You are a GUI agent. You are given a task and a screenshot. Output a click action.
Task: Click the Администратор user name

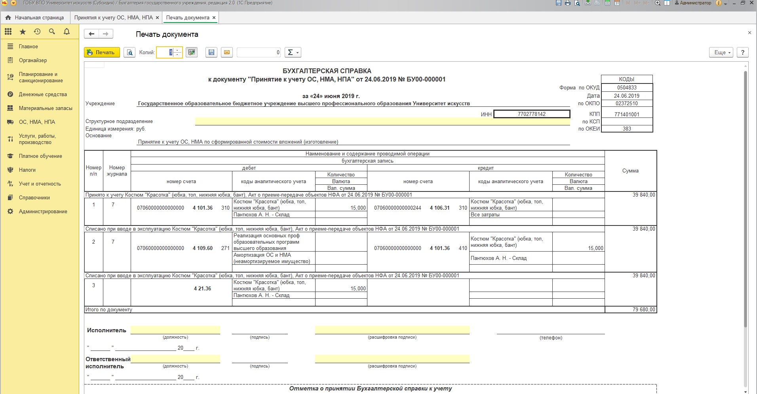coord(692,3)
